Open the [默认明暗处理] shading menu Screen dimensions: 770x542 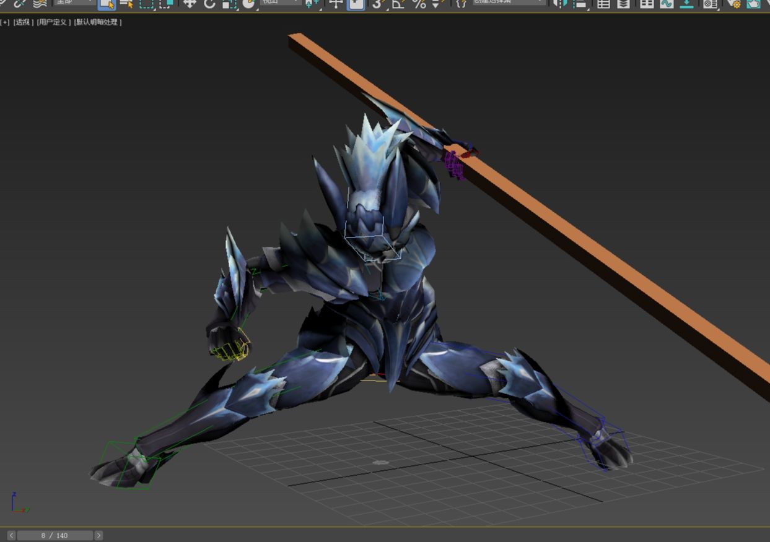click(98, 22)
